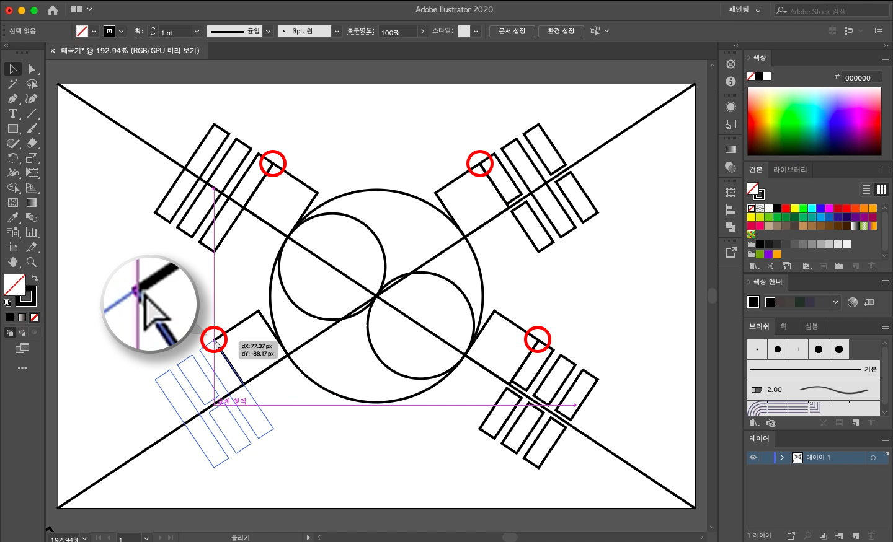
Task: Select the Curvature tool
Action: pos(32,98)
